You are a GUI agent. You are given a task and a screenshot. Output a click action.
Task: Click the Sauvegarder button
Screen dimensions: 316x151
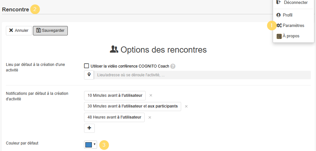[x=50, y=31]
